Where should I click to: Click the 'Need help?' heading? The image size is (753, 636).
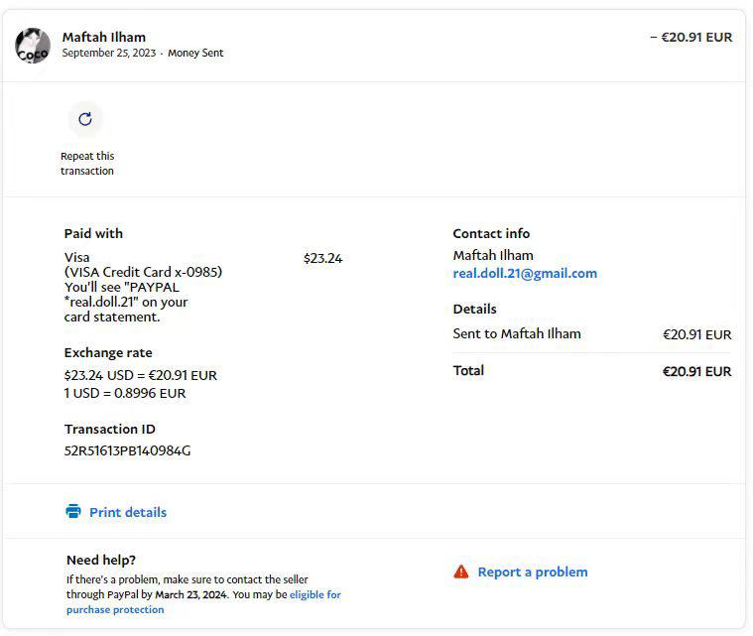(101, 560)
